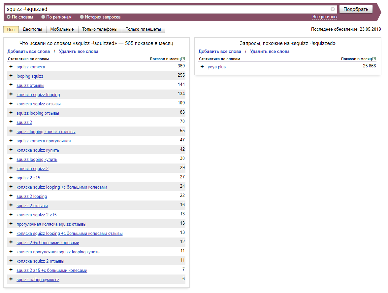Open the 'squizz коляска прогулочная' keyword link
The width and height of the screenshot is (388, 293).
44,141
